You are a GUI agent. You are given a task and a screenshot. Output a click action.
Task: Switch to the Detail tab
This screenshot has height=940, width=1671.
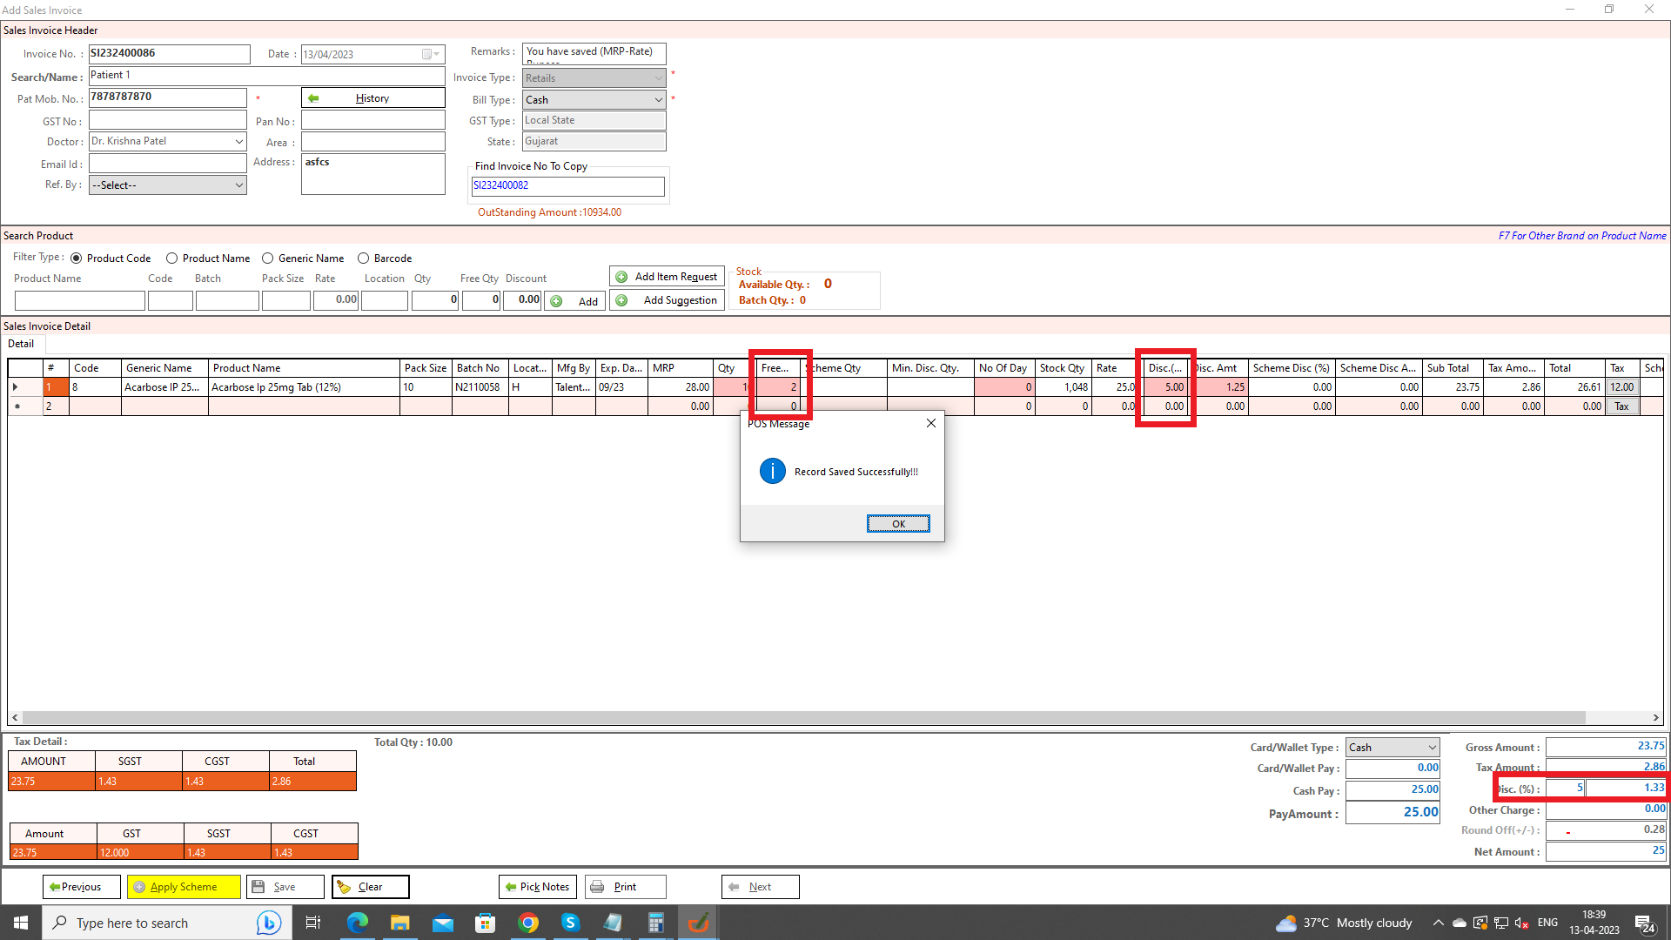click(21, 344)
